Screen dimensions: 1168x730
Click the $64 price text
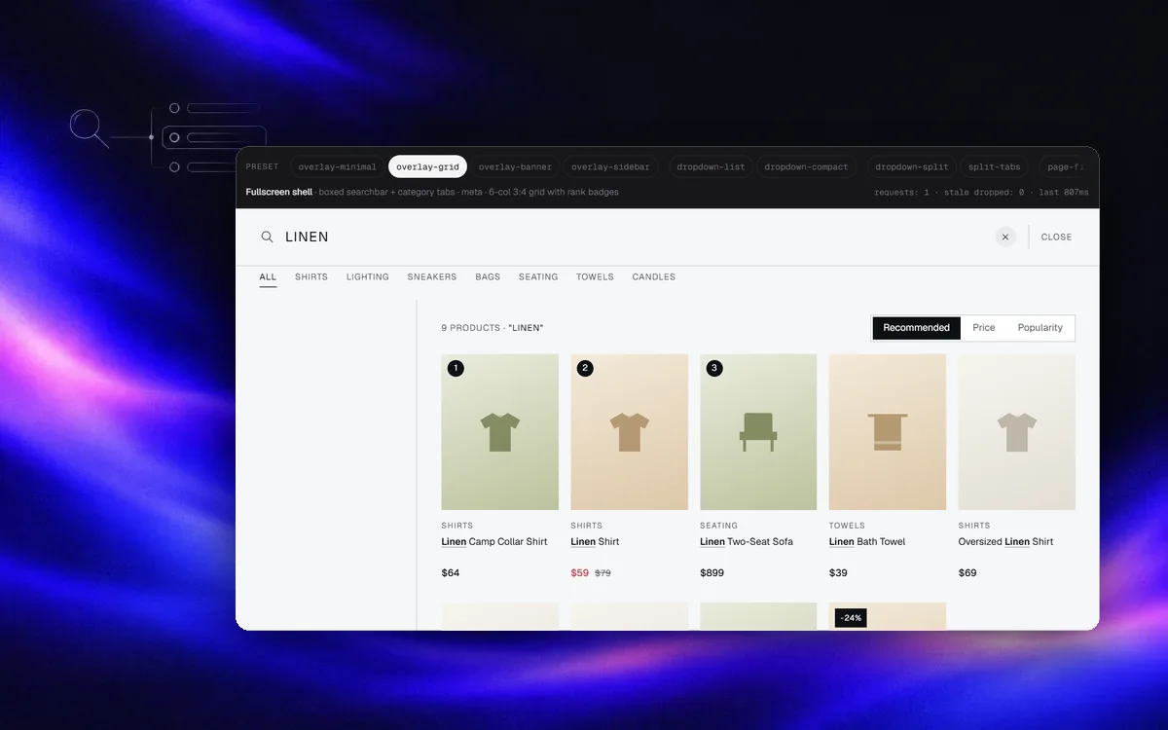point(451,573)
